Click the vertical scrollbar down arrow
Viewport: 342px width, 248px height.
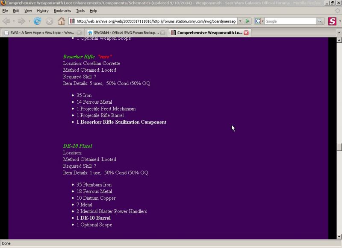pyautogui.click(x=339, y=236)
